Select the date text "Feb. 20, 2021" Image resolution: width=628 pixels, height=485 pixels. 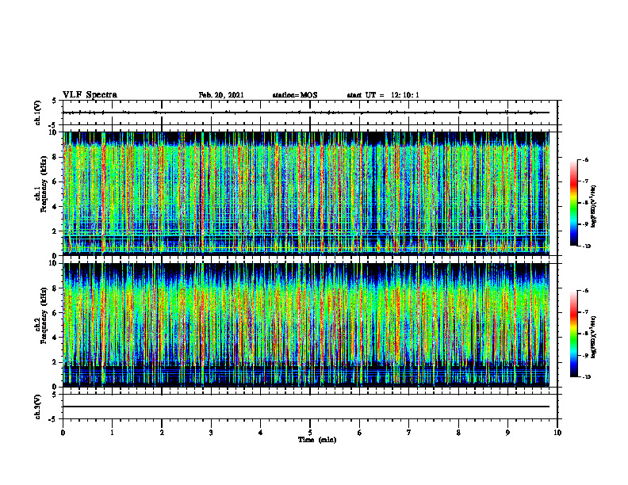[221, 95]
